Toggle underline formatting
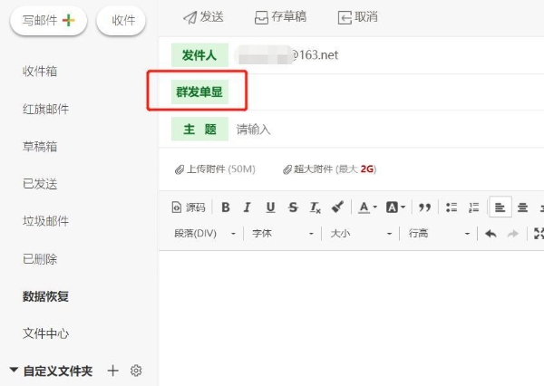The image size is (544, 386). [270, 207]
